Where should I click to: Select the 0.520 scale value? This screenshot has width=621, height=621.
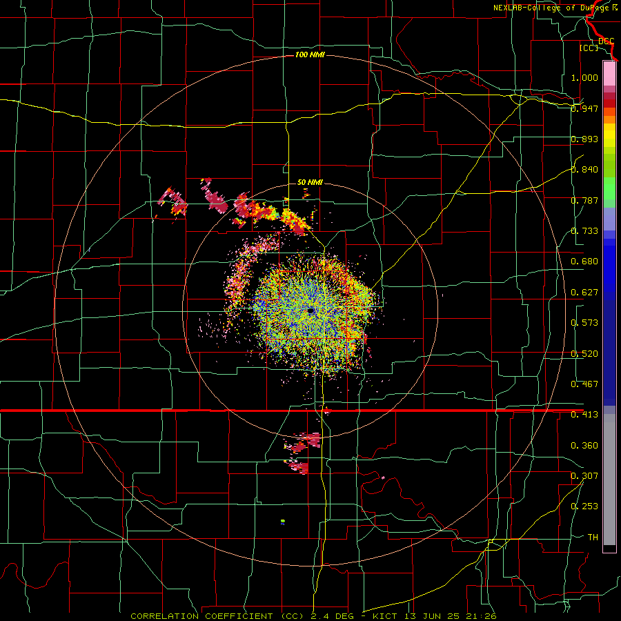(x=584, y=354)
